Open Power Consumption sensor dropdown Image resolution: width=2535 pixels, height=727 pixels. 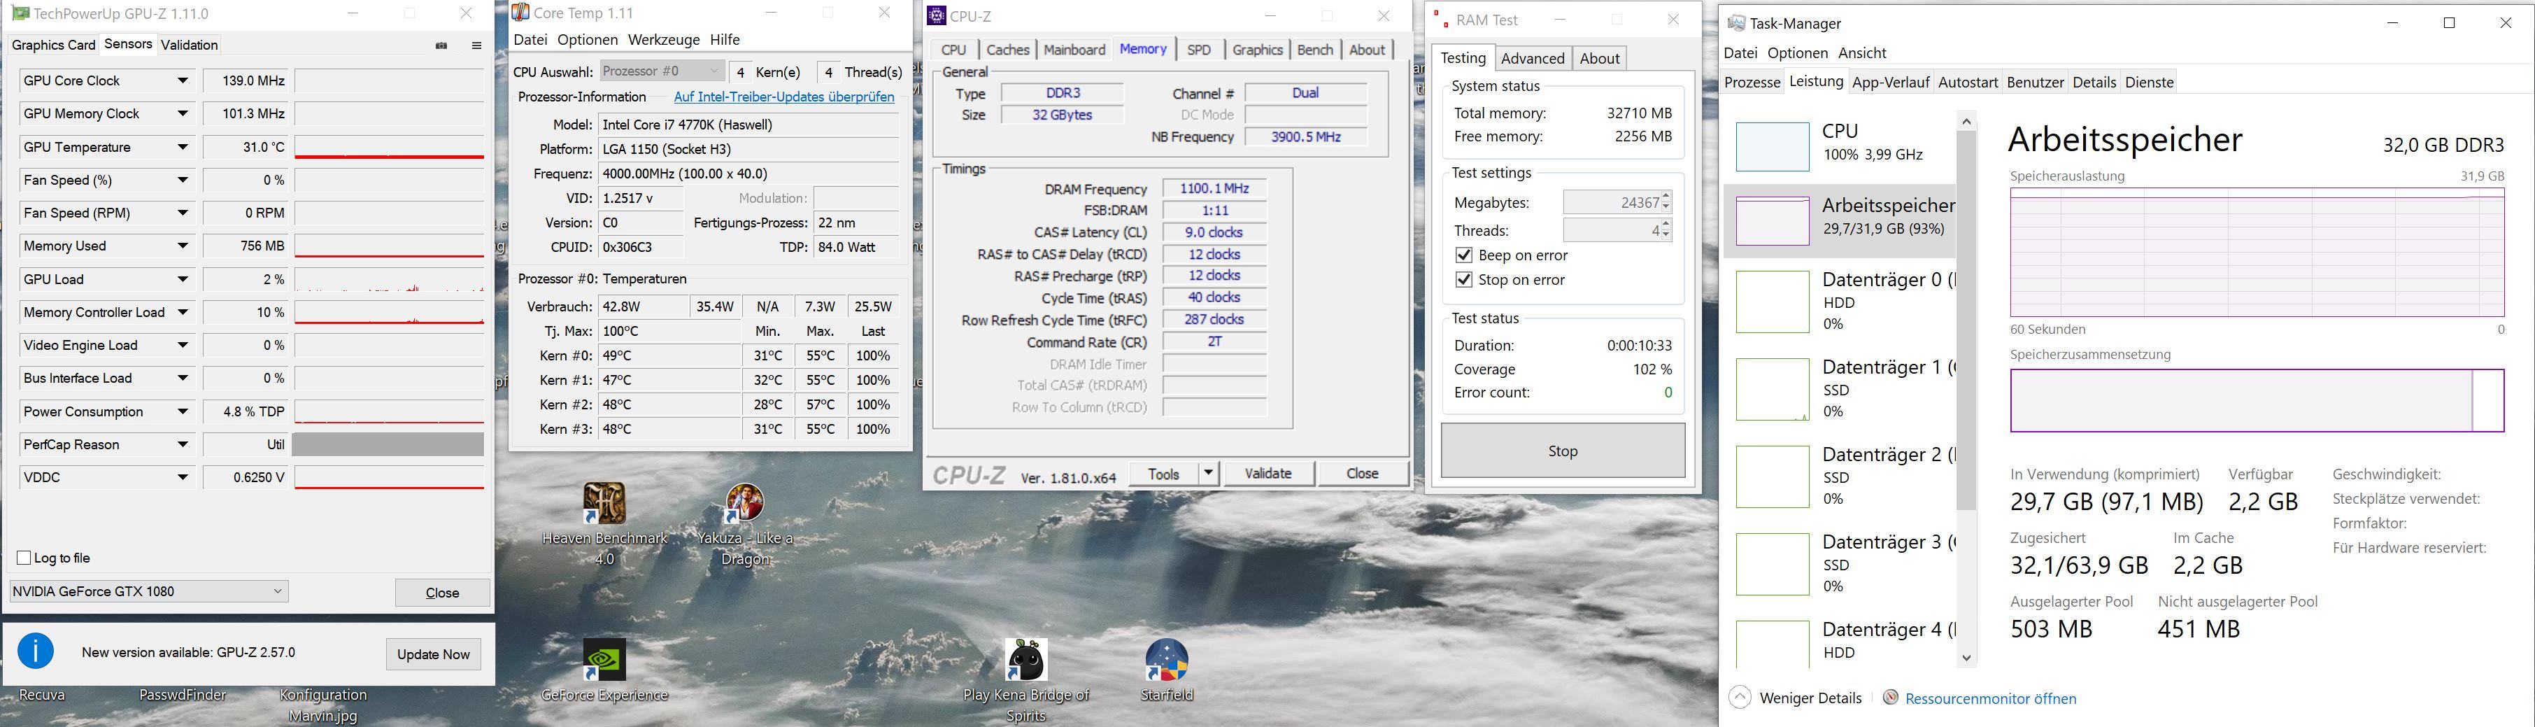182,411
